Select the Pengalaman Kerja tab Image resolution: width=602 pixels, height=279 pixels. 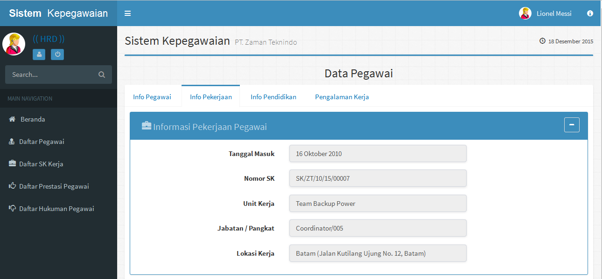342,96
